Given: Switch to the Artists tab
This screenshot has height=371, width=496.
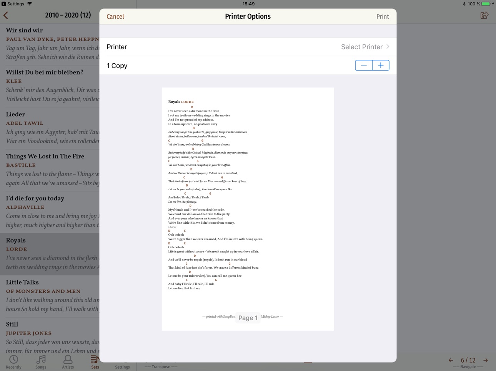Looking at the screenshot, I should [x=68, y=362].
